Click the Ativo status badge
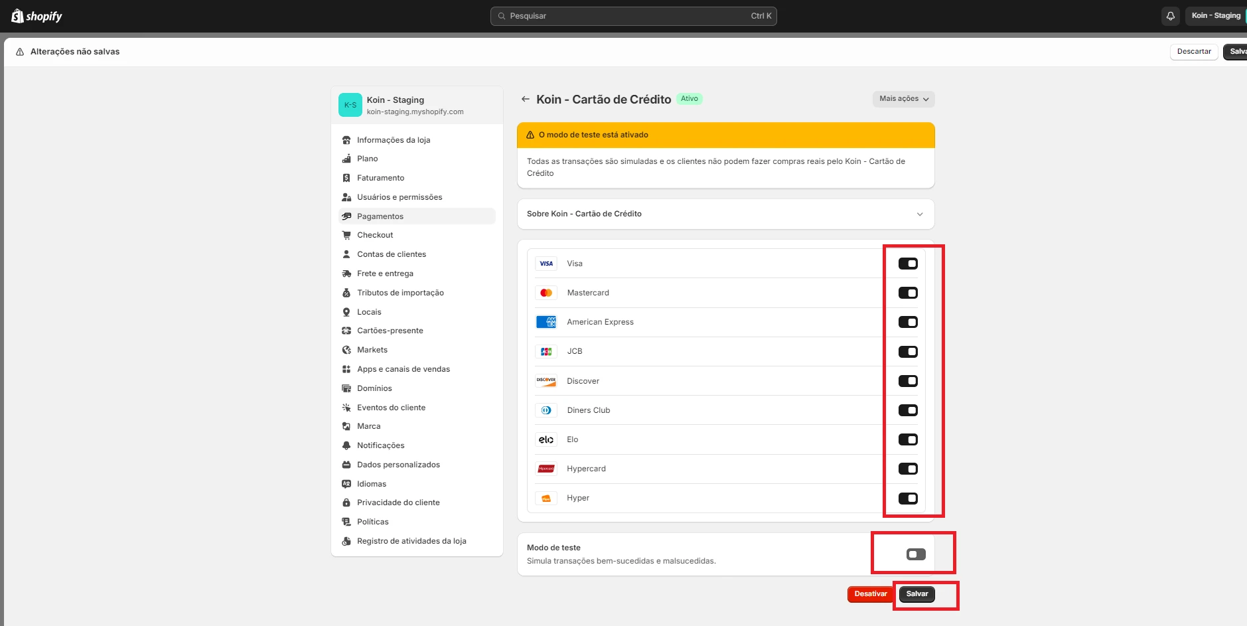 (690, 99)
